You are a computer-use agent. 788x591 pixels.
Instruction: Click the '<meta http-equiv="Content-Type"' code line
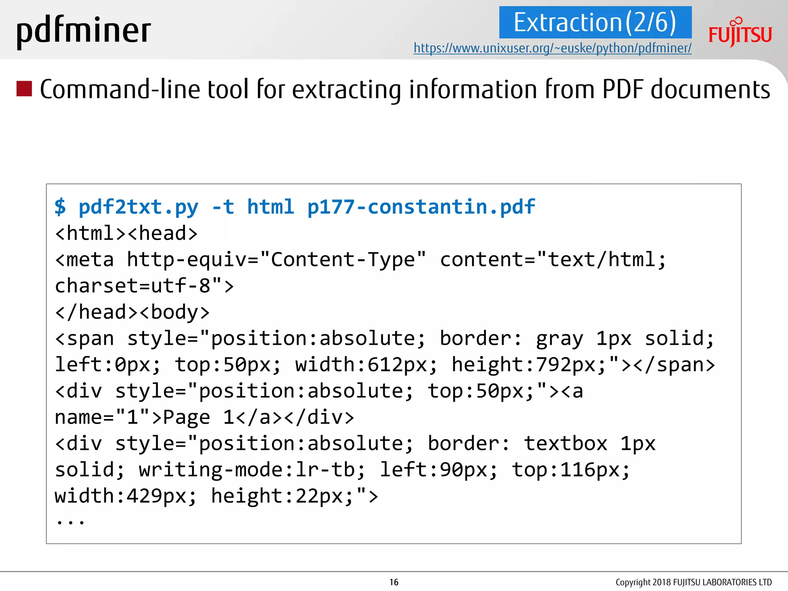point(361,260)
